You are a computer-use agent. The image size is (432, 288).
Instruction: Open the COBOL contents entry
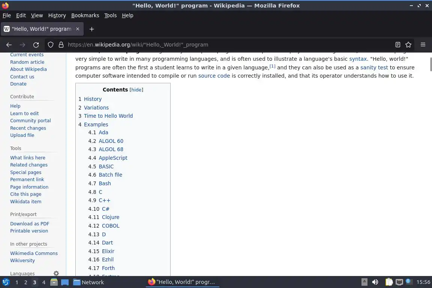click(111, 226)
